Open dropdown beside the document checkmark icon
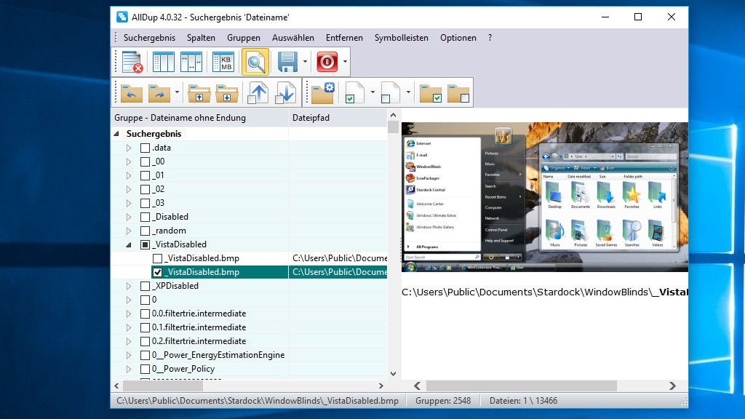This screenshot has height=419, width=745. tap(372, 92)
